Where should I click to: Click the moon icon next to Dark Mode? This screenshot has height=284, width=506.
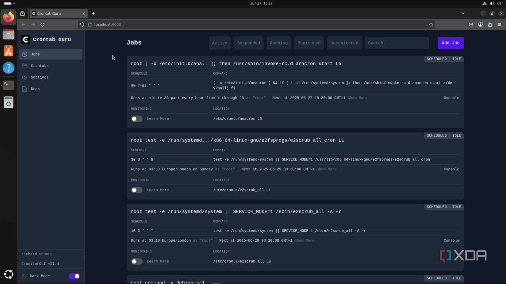tap(24, 276)
